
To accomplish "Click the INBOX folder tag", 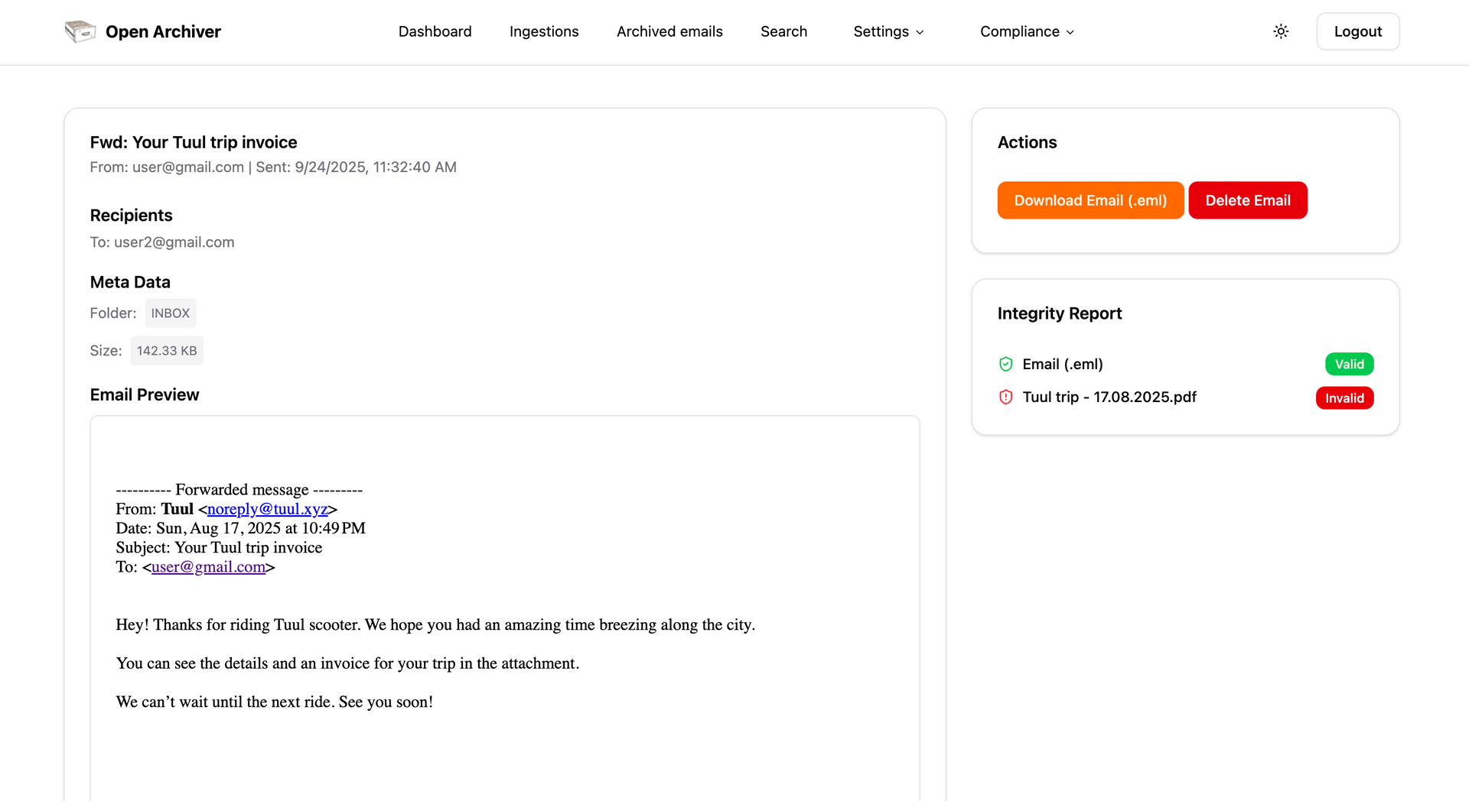I will [x=171, y=313].
